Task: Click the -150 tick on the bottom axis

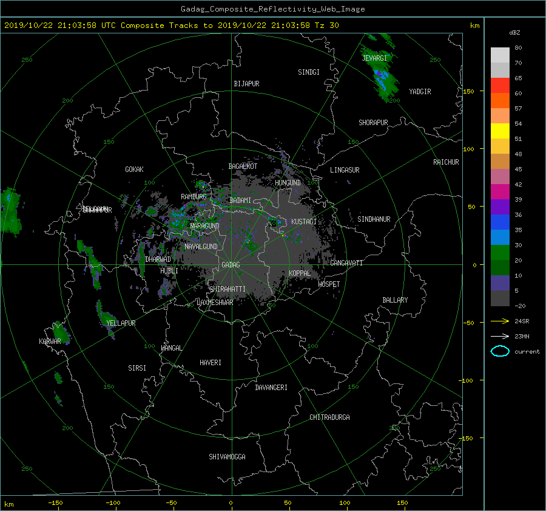Action: [x=55, y=503]
